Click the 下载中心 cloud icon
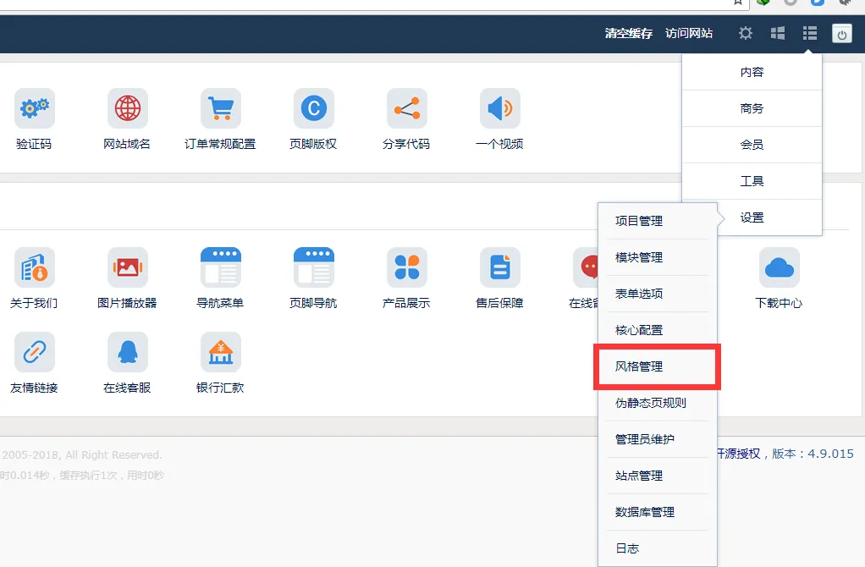Image resolution: width=865 pixels, height=567 pixels. point(779,268)
